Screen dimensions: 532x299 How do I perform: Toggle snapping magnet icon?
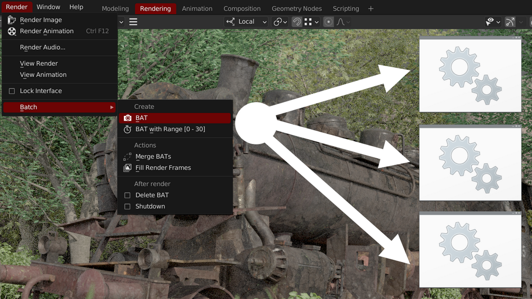coord(296,22)
